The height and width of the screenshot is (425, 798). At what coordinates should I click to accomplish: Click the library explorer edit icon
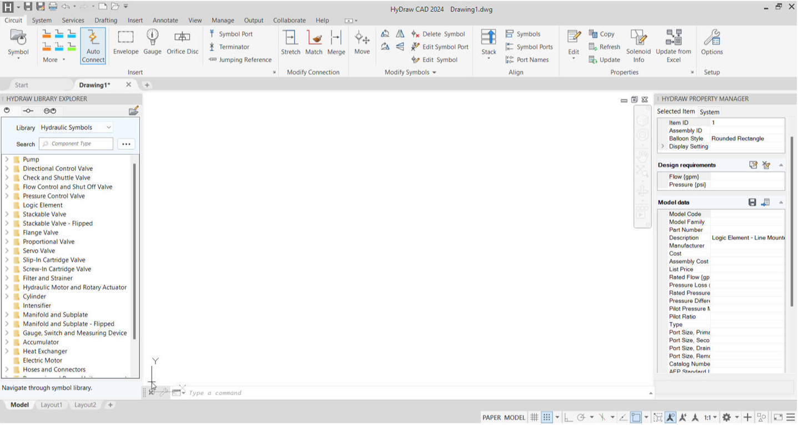[133, 111]
